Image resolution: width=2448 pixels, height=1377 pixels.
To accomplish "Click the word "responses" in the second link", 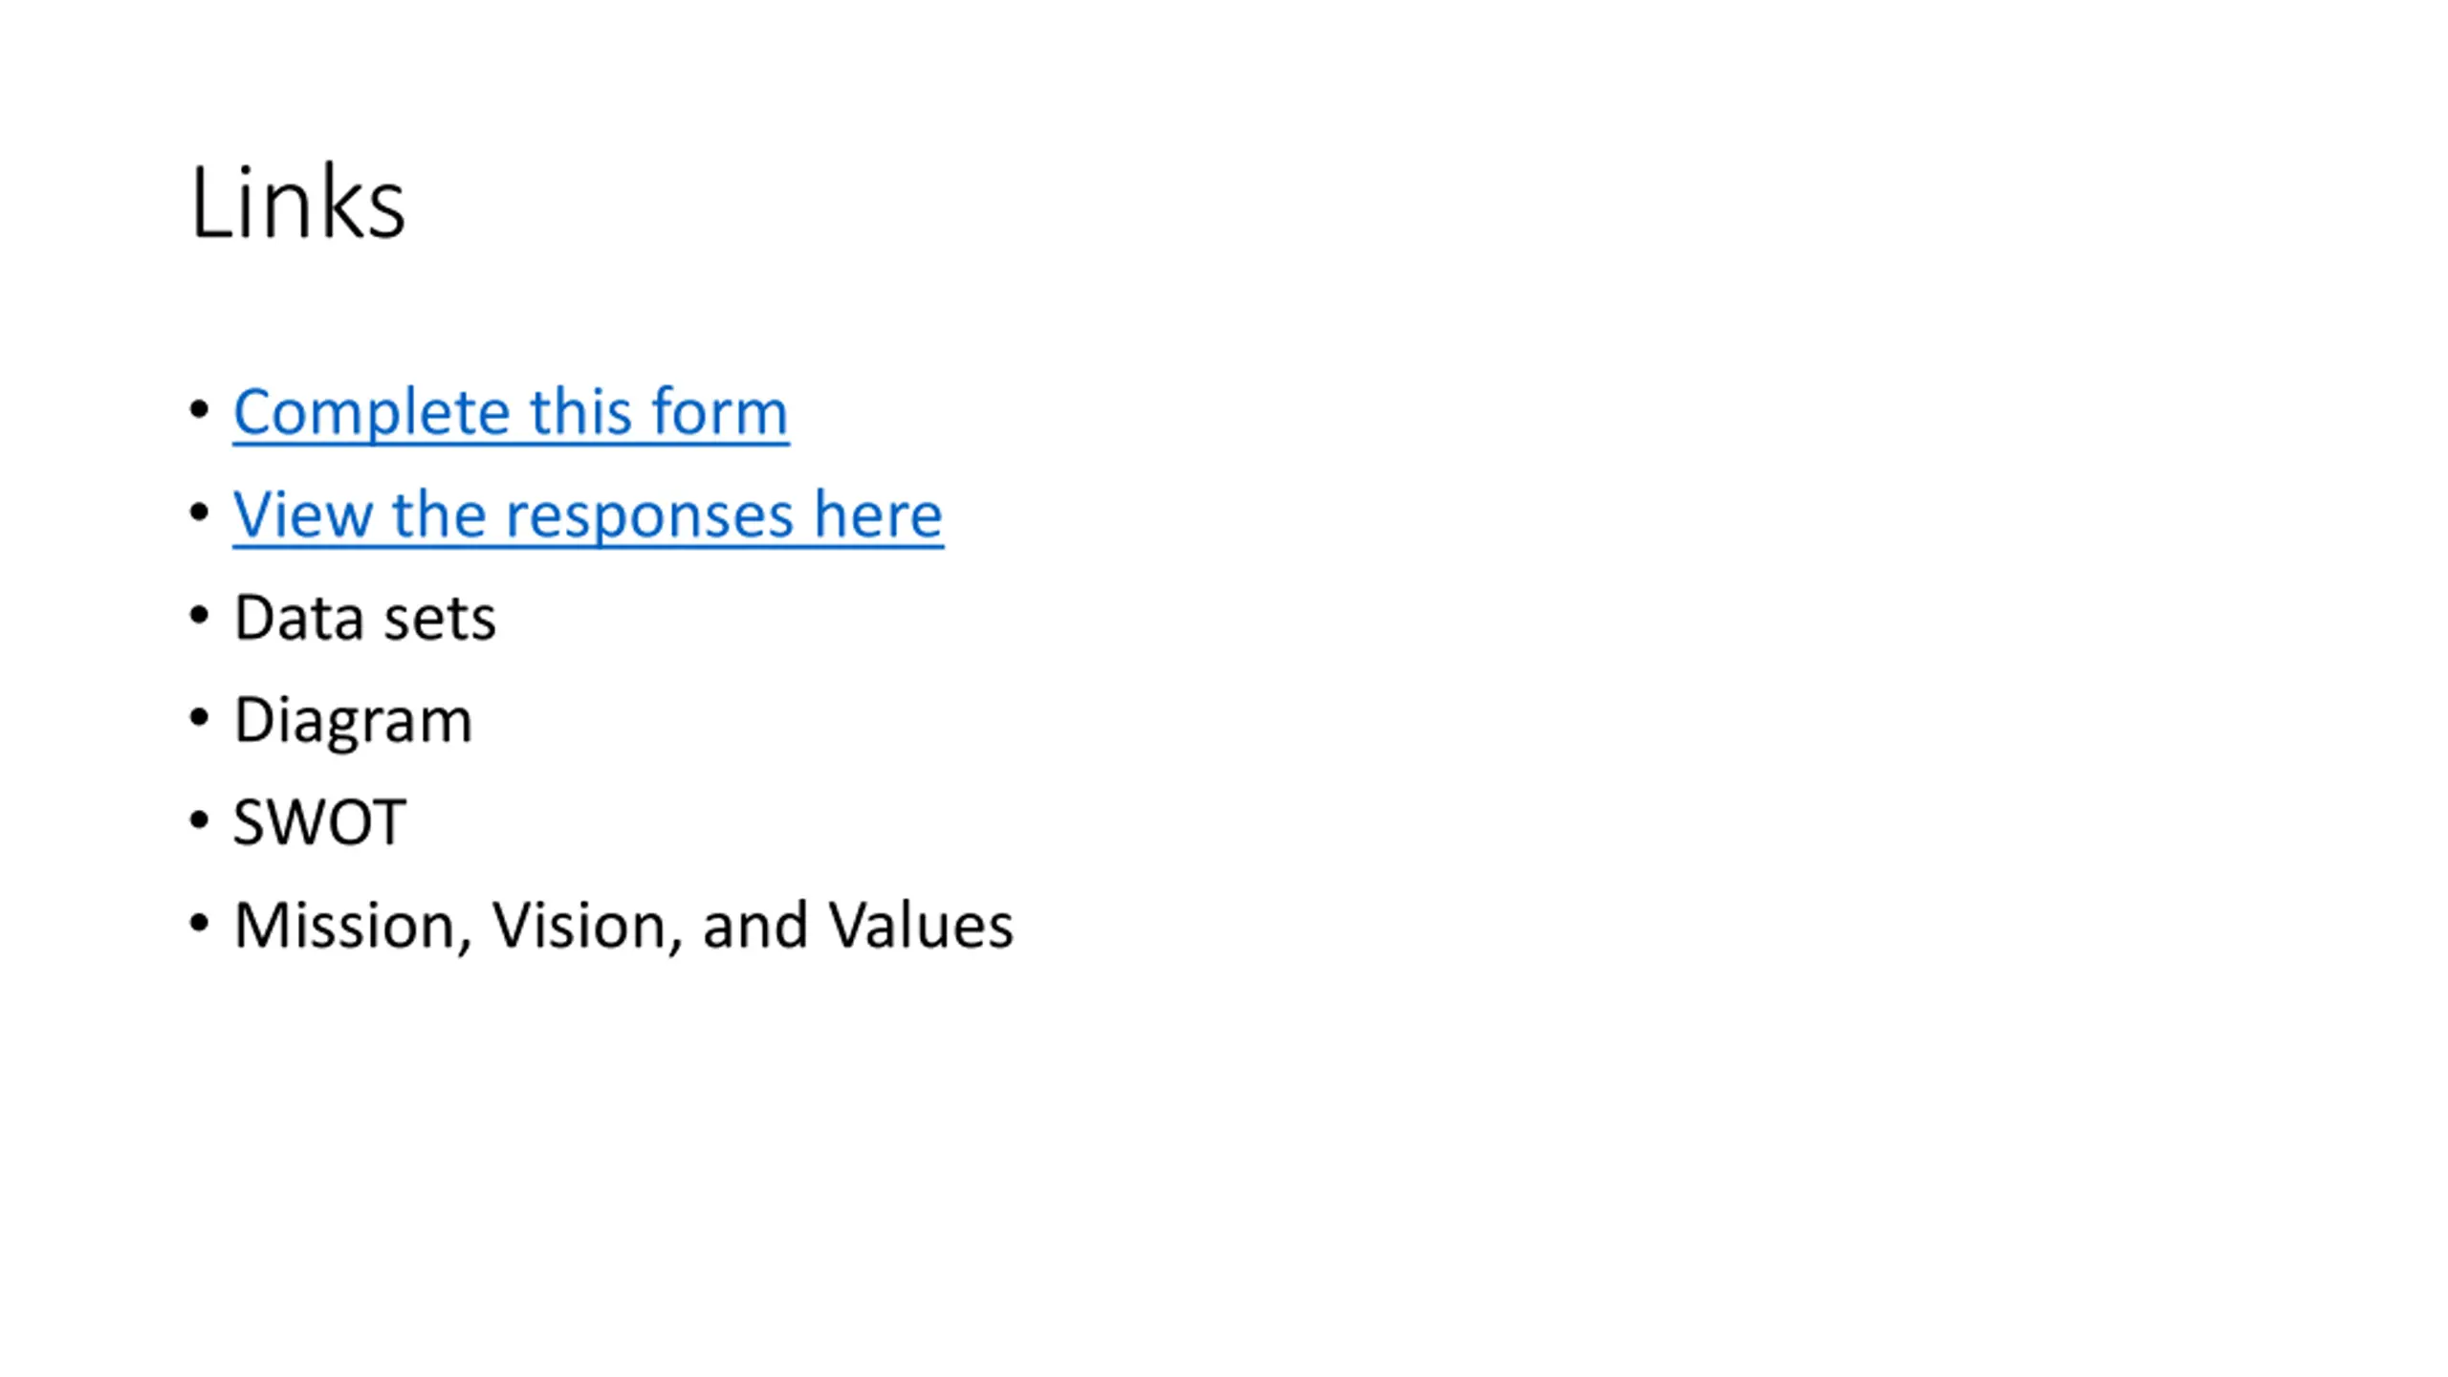I will [x=649, y=516].
